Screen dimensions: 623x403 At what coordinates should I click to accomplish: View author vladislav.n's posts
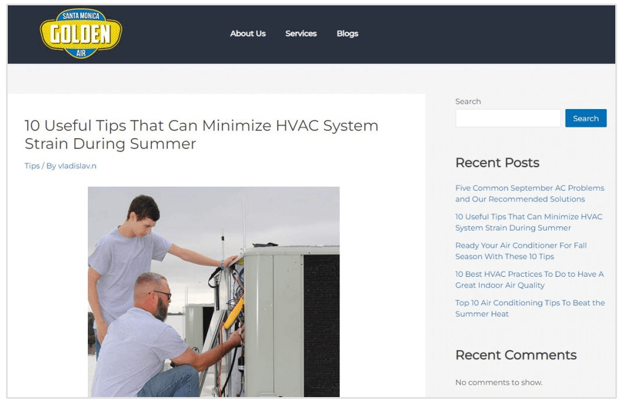tap(78, 166)
